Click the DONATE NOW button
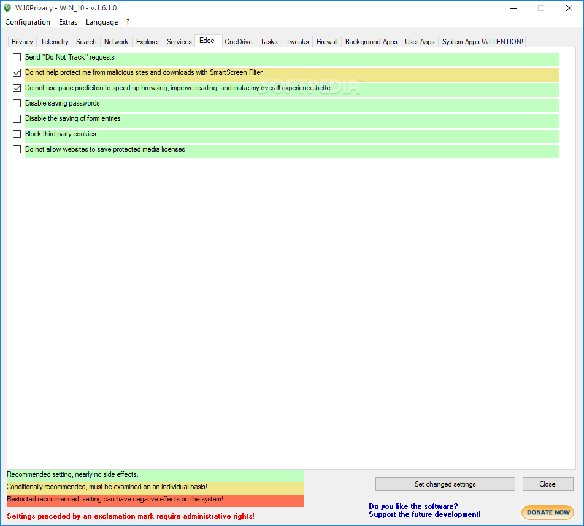This screenshot has height=526, width=584. click(548, 512)
